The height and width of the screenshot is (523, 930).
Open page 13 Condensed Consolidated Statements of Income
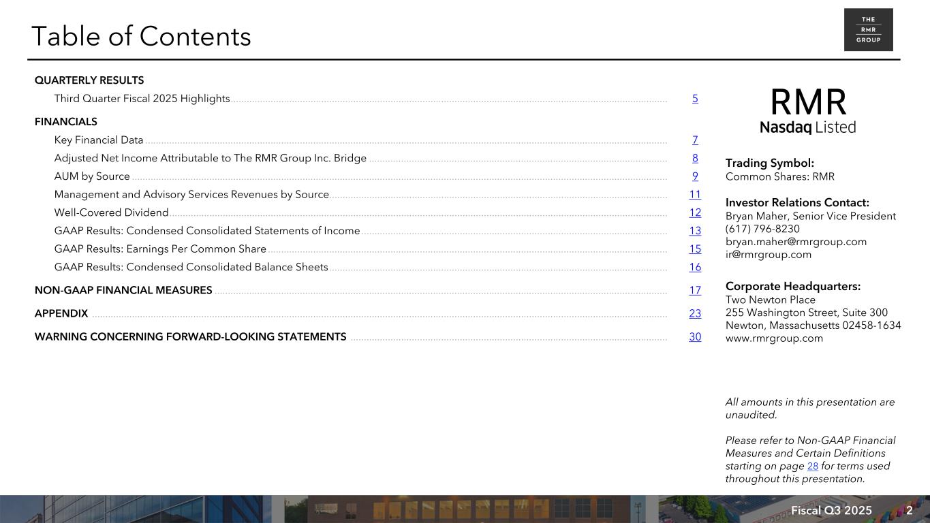coord(695,231)
